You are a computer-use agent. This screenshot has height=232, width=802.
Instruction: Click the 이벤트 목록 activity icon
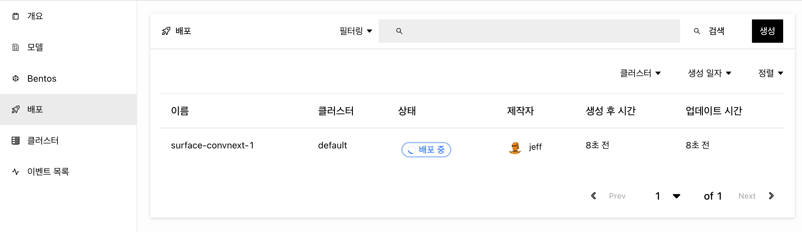(x=16, y=172)
